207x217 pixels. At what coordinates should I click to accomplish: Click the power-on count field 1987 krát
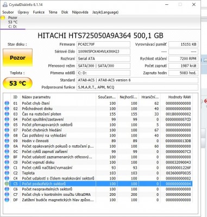coord(183,66)
